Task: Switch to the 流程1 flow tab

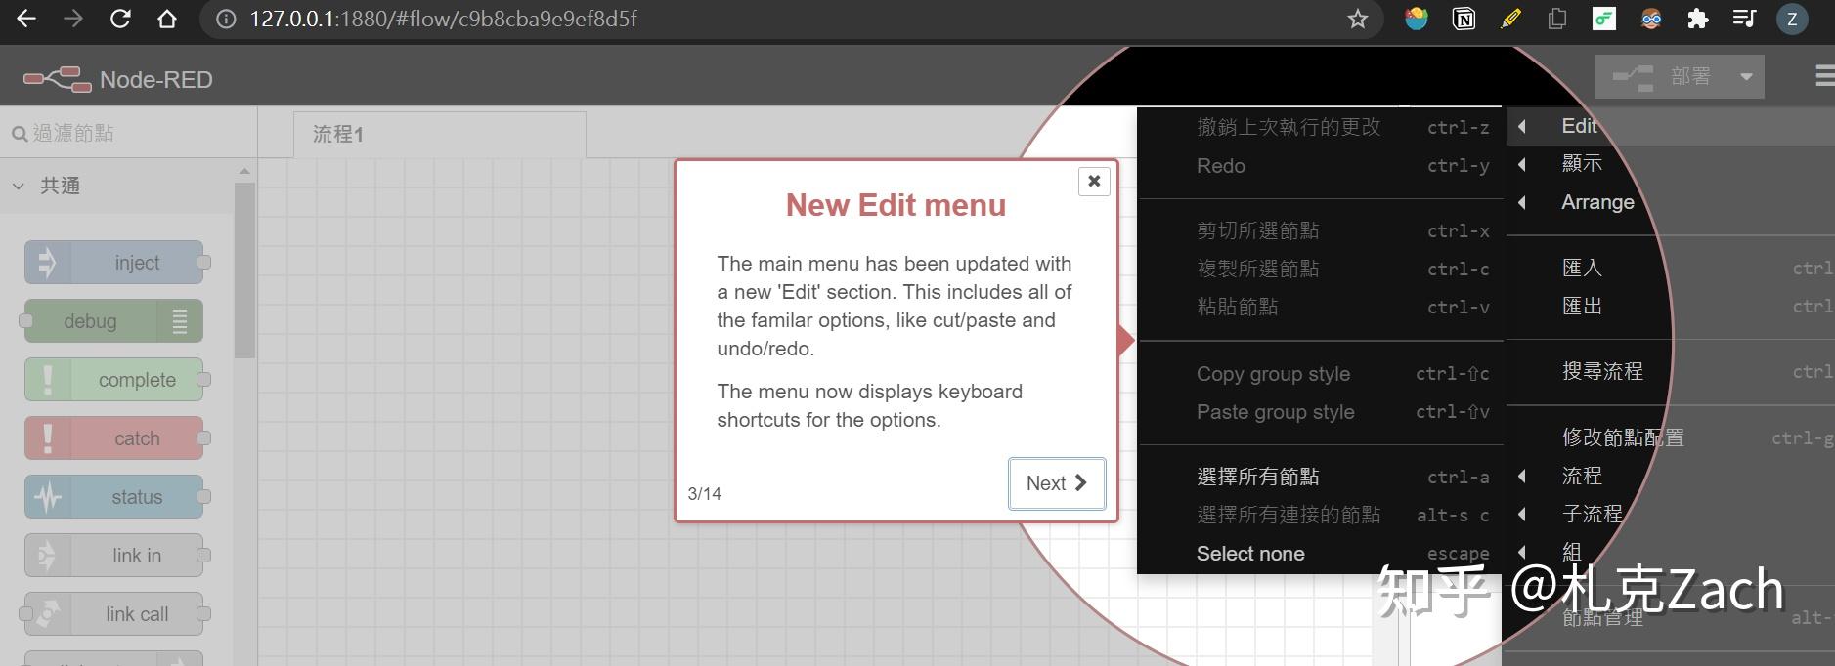Action: coord(440,135)
